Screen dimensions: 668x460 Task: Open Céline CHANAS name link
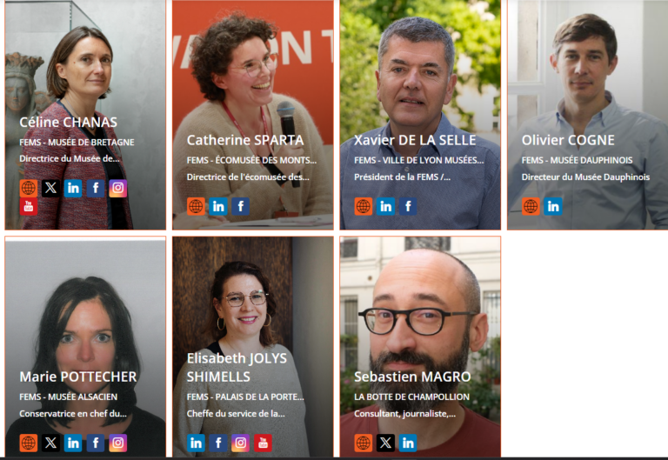tap(68, 123)
